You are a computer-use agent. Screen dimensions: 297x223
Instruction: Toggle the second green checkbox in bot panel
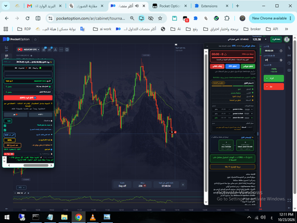5,130
